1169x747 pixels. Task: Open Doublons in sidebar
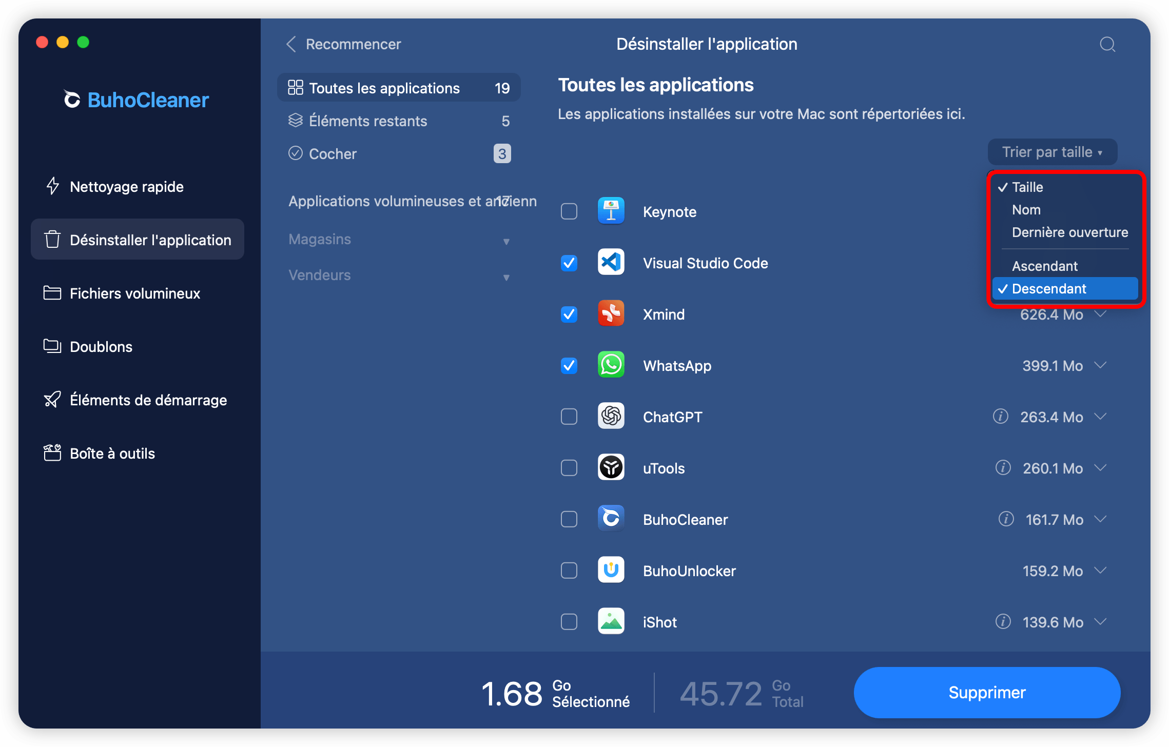pos(138,346)
